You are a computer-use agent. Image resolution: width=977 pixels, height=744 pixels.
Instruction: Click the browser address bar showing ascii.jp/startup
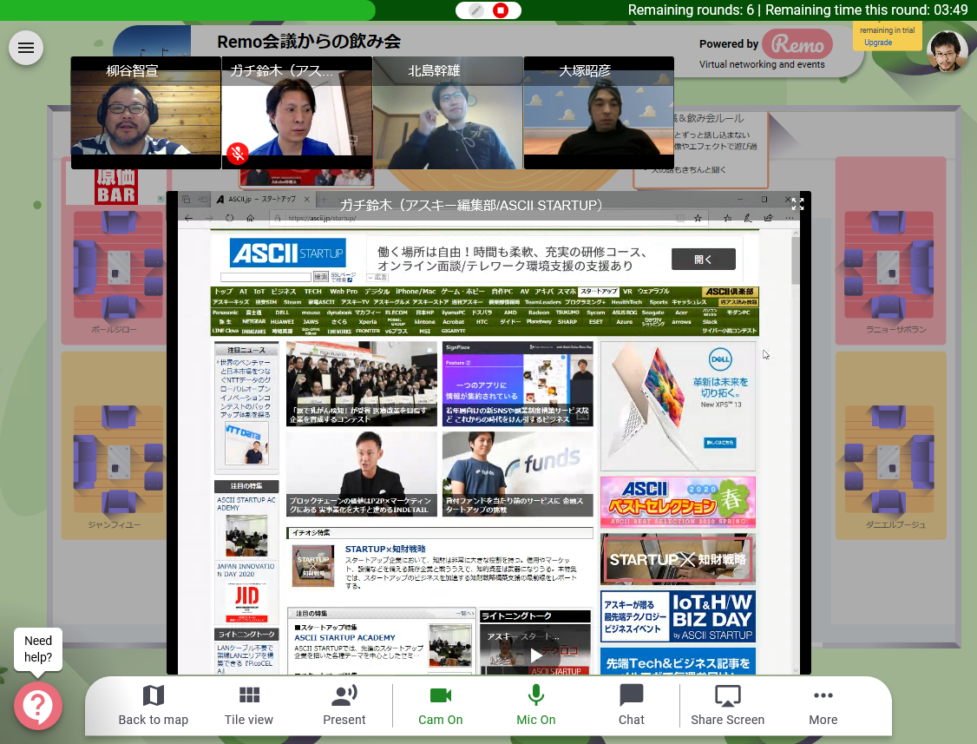click(474, 218)
